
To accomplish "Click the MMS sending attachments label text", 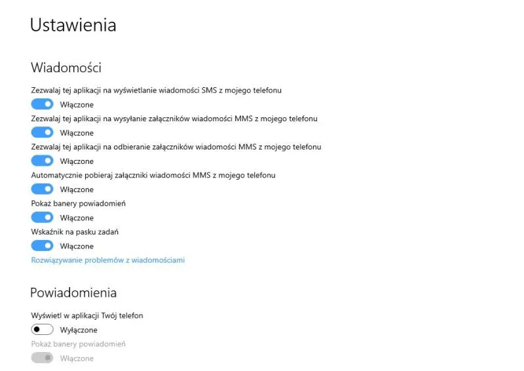I will click(x=174, y=119).
